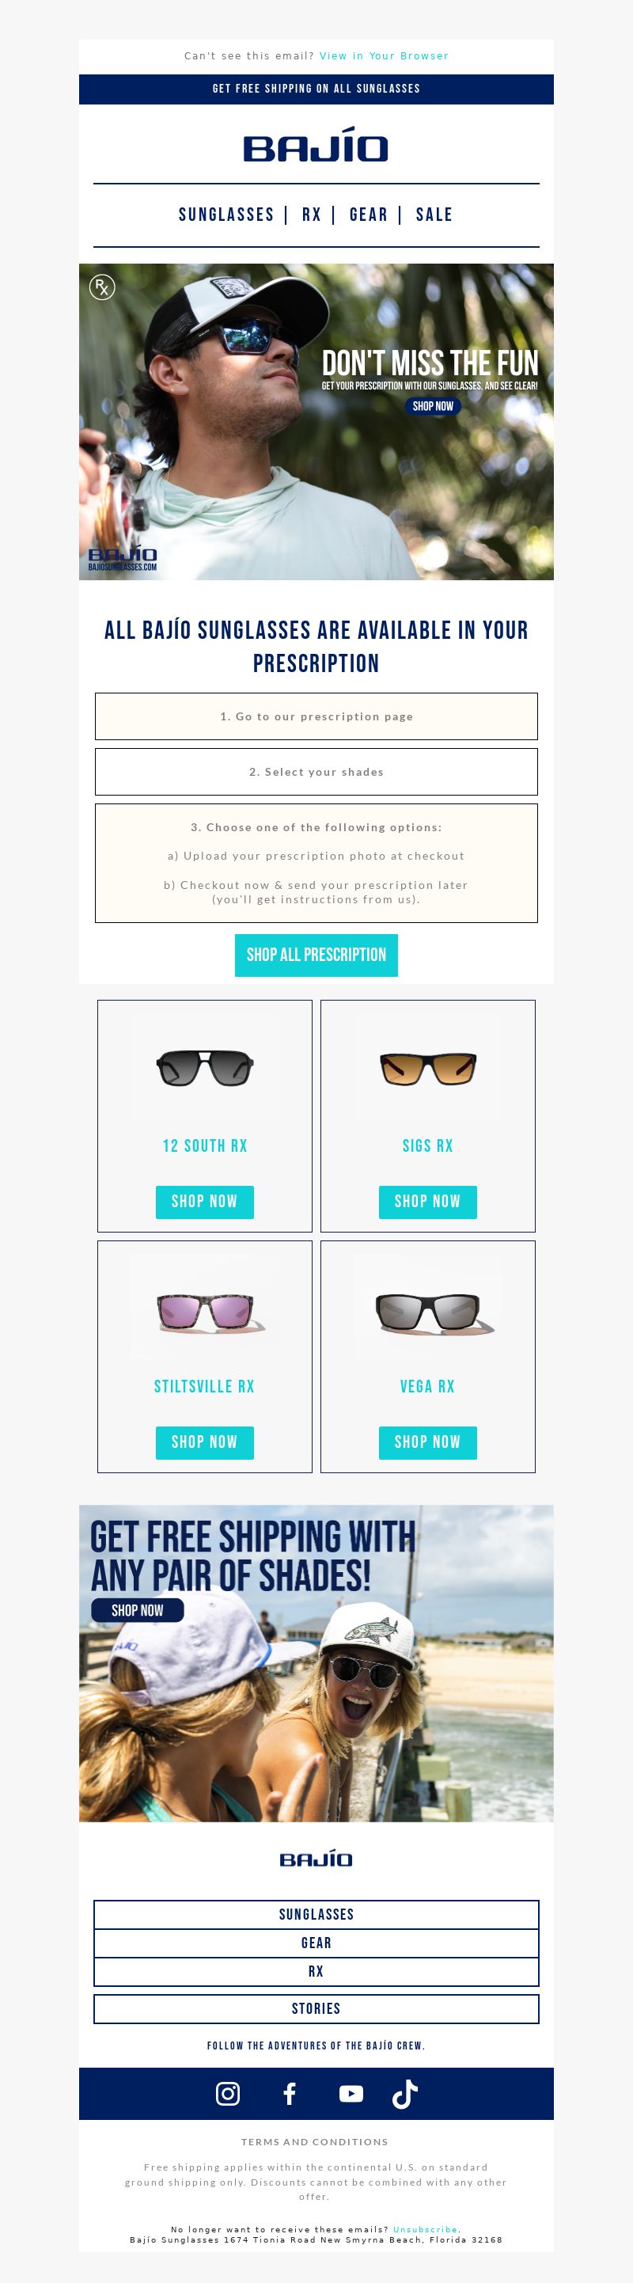Click View in Your Browser link
This screenshot has width=633, height=2283.
(385, 56)
